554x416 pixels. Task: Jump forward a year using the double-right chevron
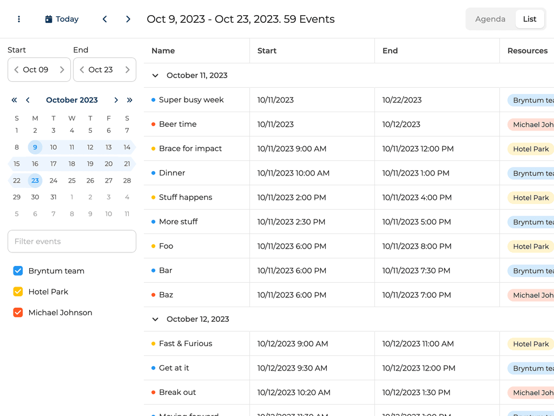click(129, 100)
